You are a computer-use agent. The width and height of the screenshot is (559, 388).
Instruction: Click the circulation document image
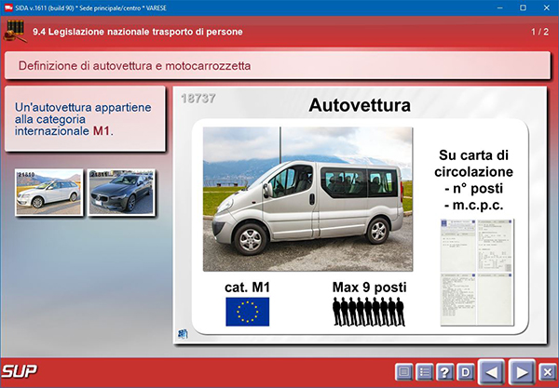(476, 271)
